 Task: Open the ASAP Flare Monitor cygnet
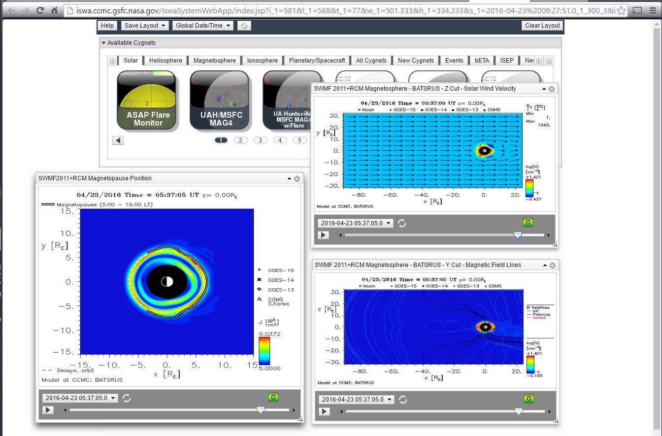(x=146, y=100)
